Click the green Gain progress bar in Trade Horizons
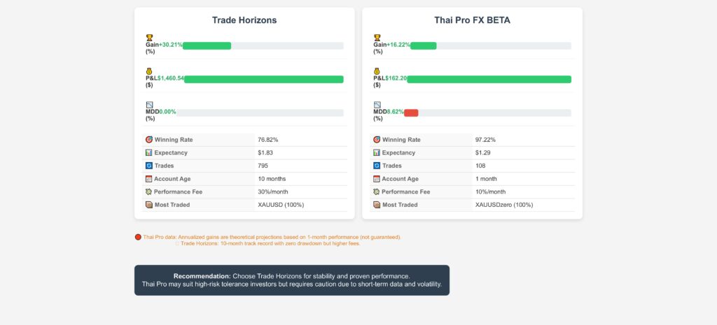This screenshot has height=325, width=717. click(x=207, y=45)
